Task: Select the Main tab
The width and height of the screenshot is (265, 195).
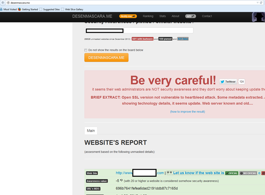Action: point(91,131)
